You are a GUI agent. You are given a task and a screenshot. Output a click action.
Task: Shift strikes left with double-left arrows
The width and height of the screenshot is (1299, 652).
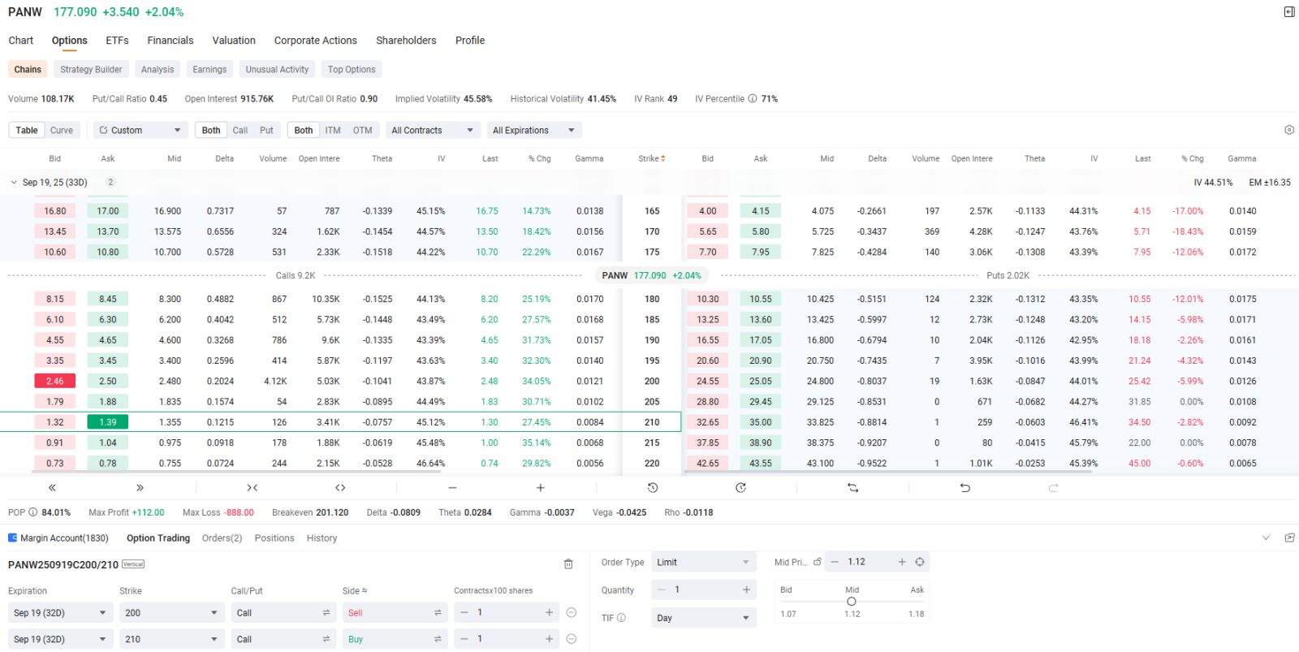tap(52, 488)
